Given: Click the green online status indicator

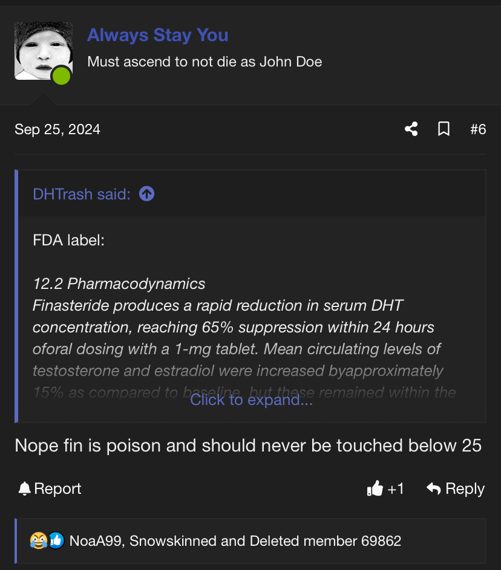Looking at the screenshot, I should (x=61, y=76).
